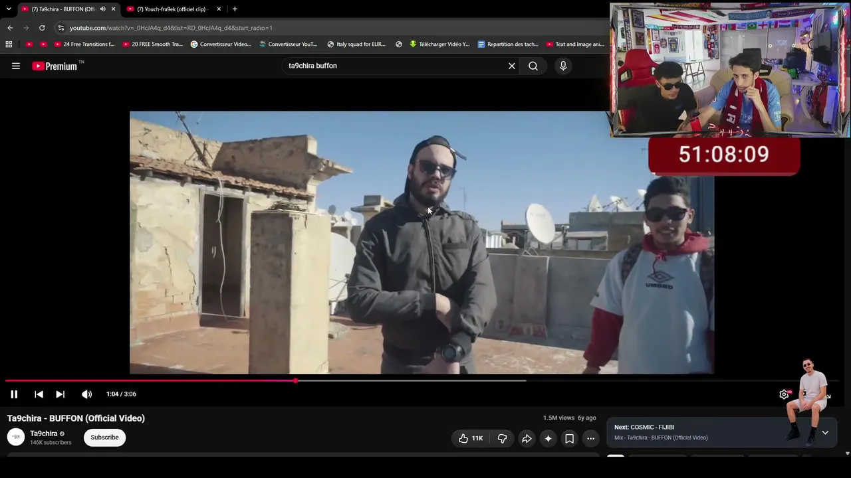The image size is (851, 478).
Task: Go back to the previous page
Action: click(10, 28)
